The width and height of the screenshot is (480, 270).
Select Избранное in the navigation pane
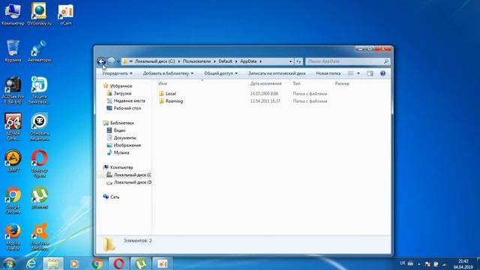pos(121,86)
